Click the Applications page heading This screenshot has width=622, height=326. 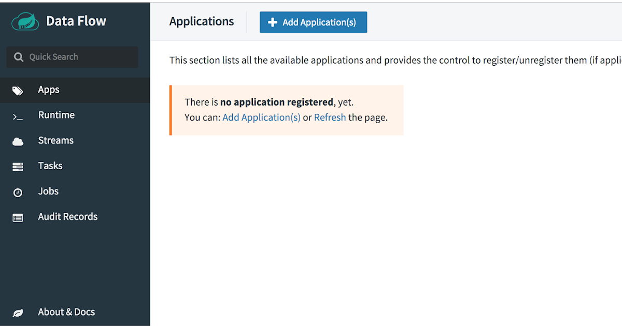tap(201, 21)
